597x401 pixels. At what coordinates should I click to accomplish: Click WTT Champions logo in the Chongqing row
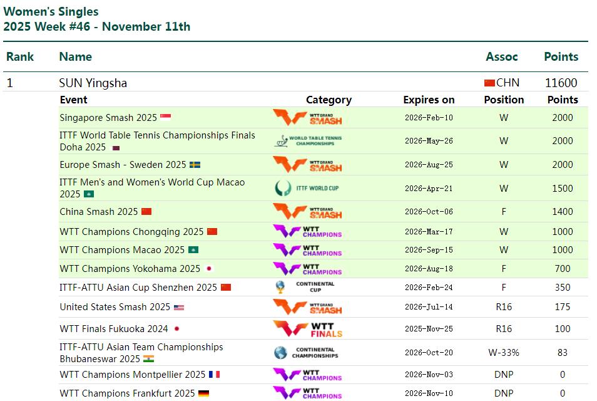(307, 232)
